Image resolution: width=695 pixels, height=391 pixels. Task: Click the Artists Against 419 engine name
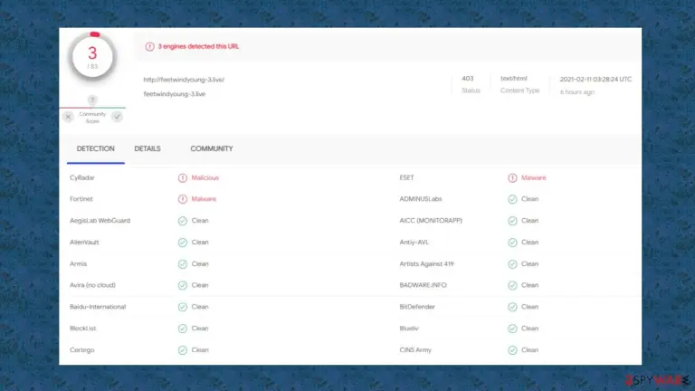tap(426, 264)
